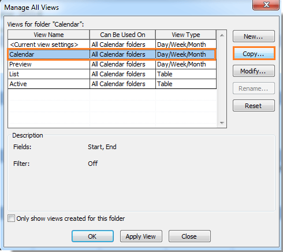The height and width of the screenshot is (252, 283).
Task: Select the List view row
Action: [x=112, y=74]
